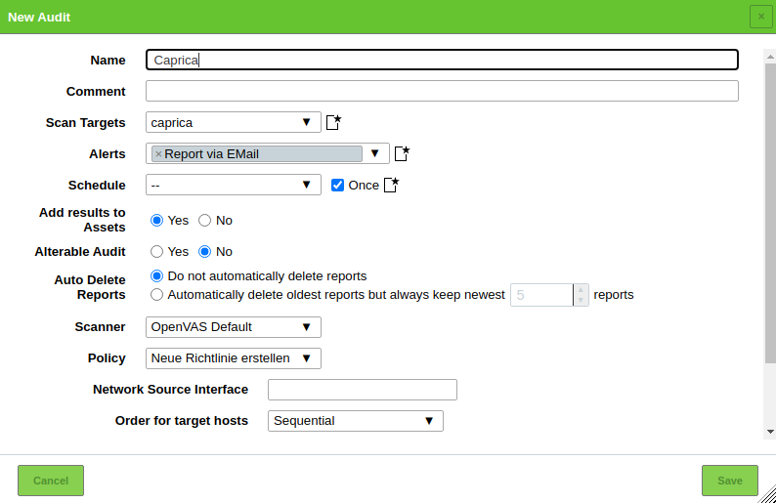The width and height of the screenshot is (776, 503).
Task: Open the Policy dropdown
Action: pyautogui.click(x=234, y=358)
